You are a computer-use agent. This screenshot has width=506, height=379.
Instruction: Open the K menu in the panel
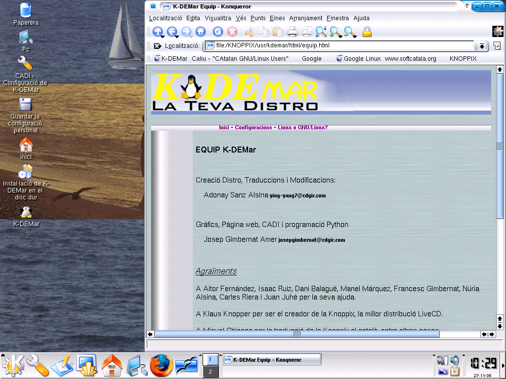tap(13, 366)
